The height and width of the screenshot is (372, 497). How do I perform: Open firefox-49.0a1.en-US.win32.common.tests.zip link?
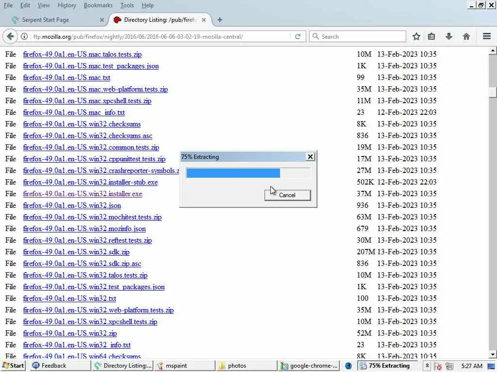pyautogui.click(x=91, y=147)
